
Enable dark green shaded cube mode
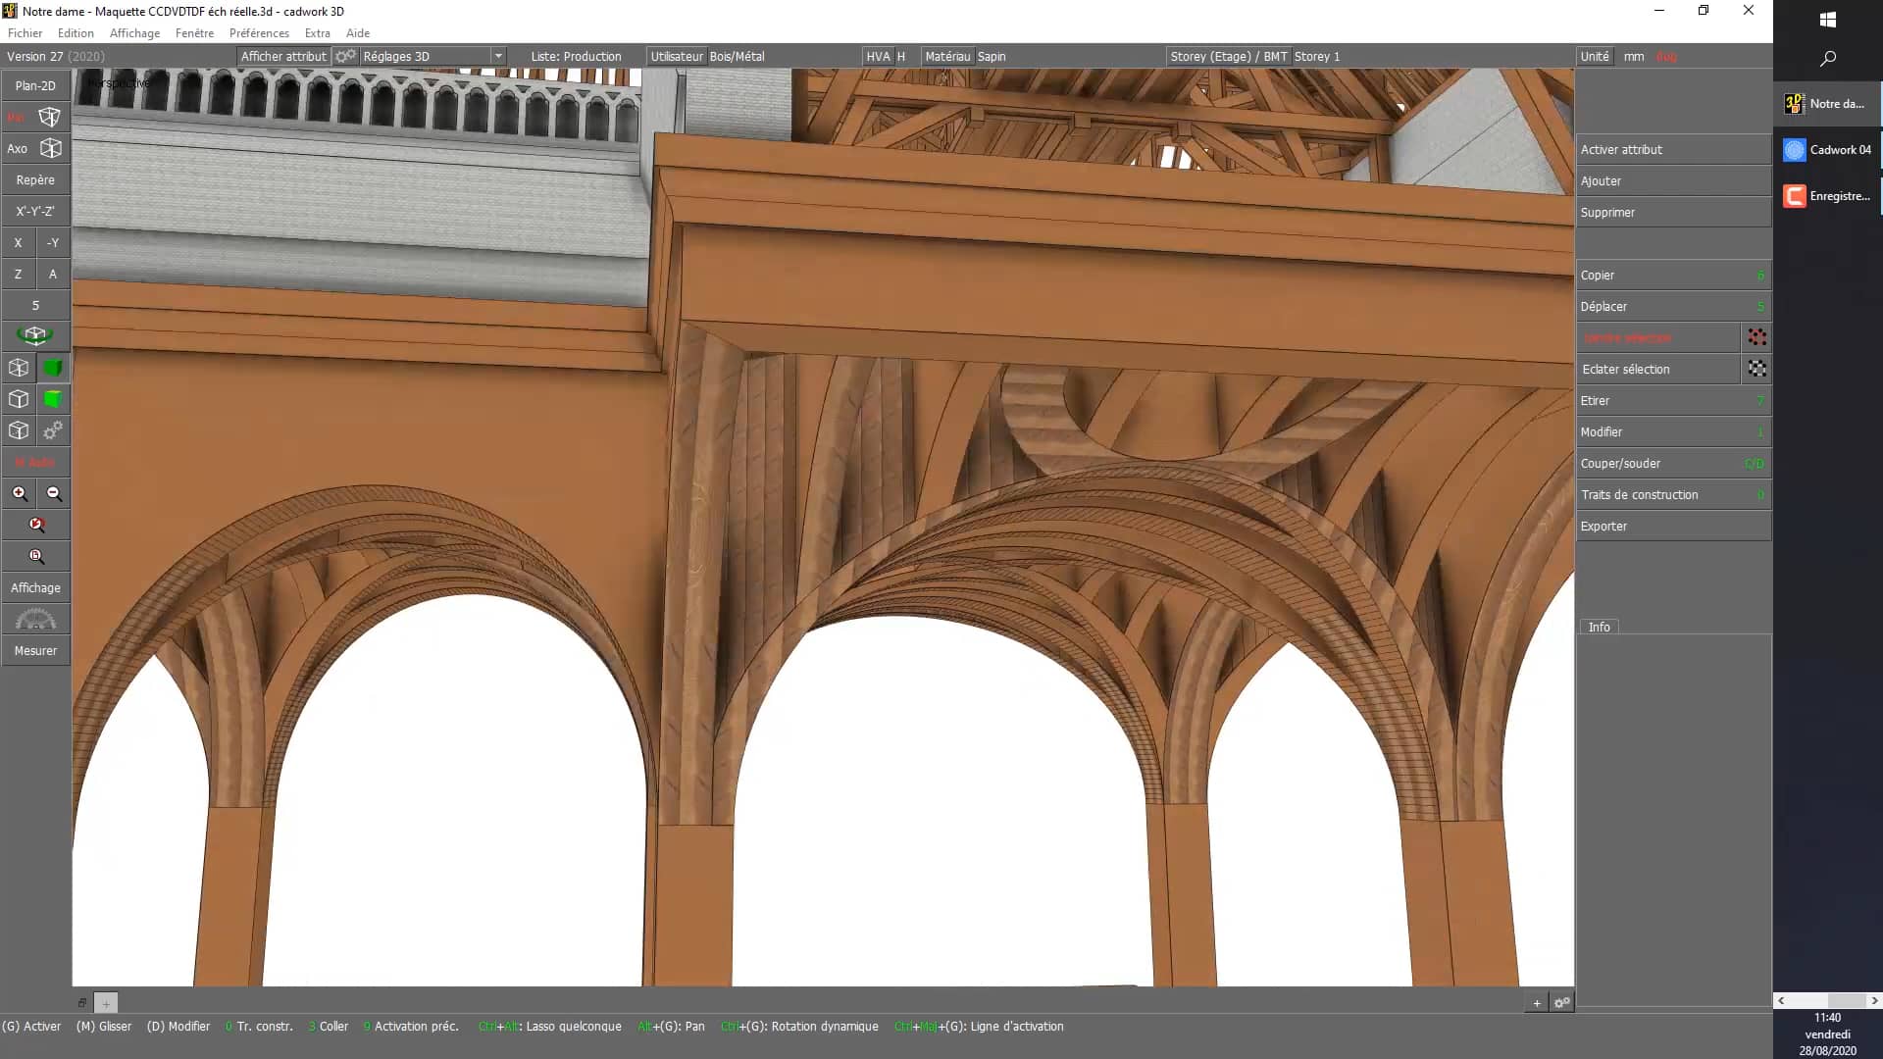(x=53, y=368)
